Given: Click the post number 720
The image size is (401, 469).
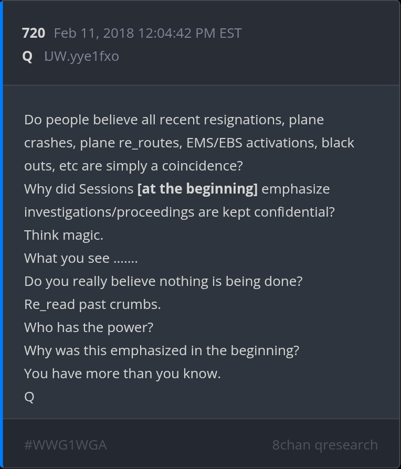Looking at the screenshot, I should click(34, 33).
